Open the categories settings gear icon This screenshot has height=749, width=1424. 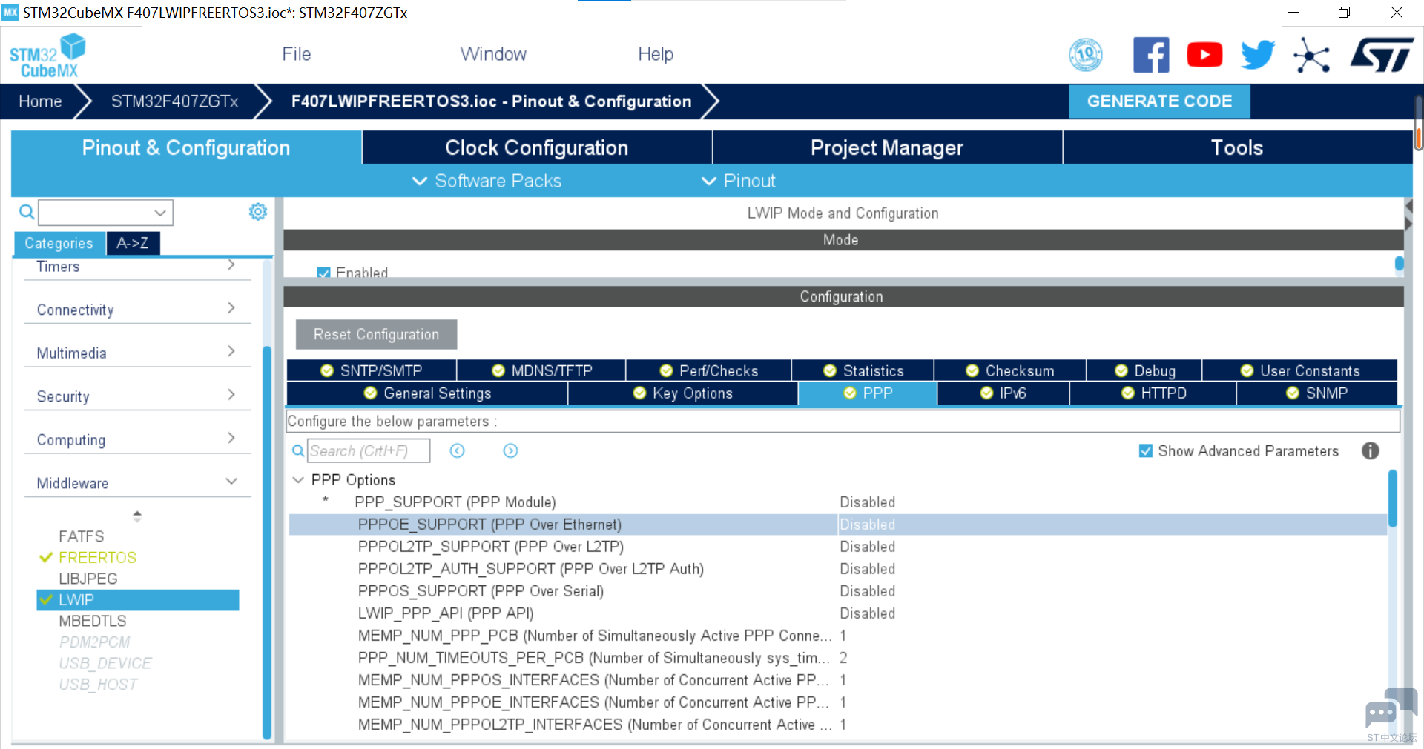tap(257, 212)
